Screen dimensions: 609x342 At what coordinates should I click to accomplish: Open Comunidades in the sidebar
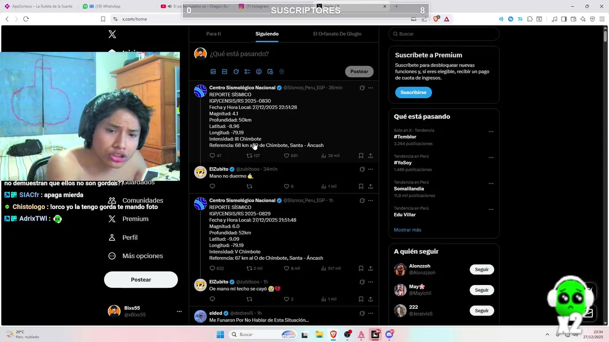pyautogui.click(x=136, y=200)
